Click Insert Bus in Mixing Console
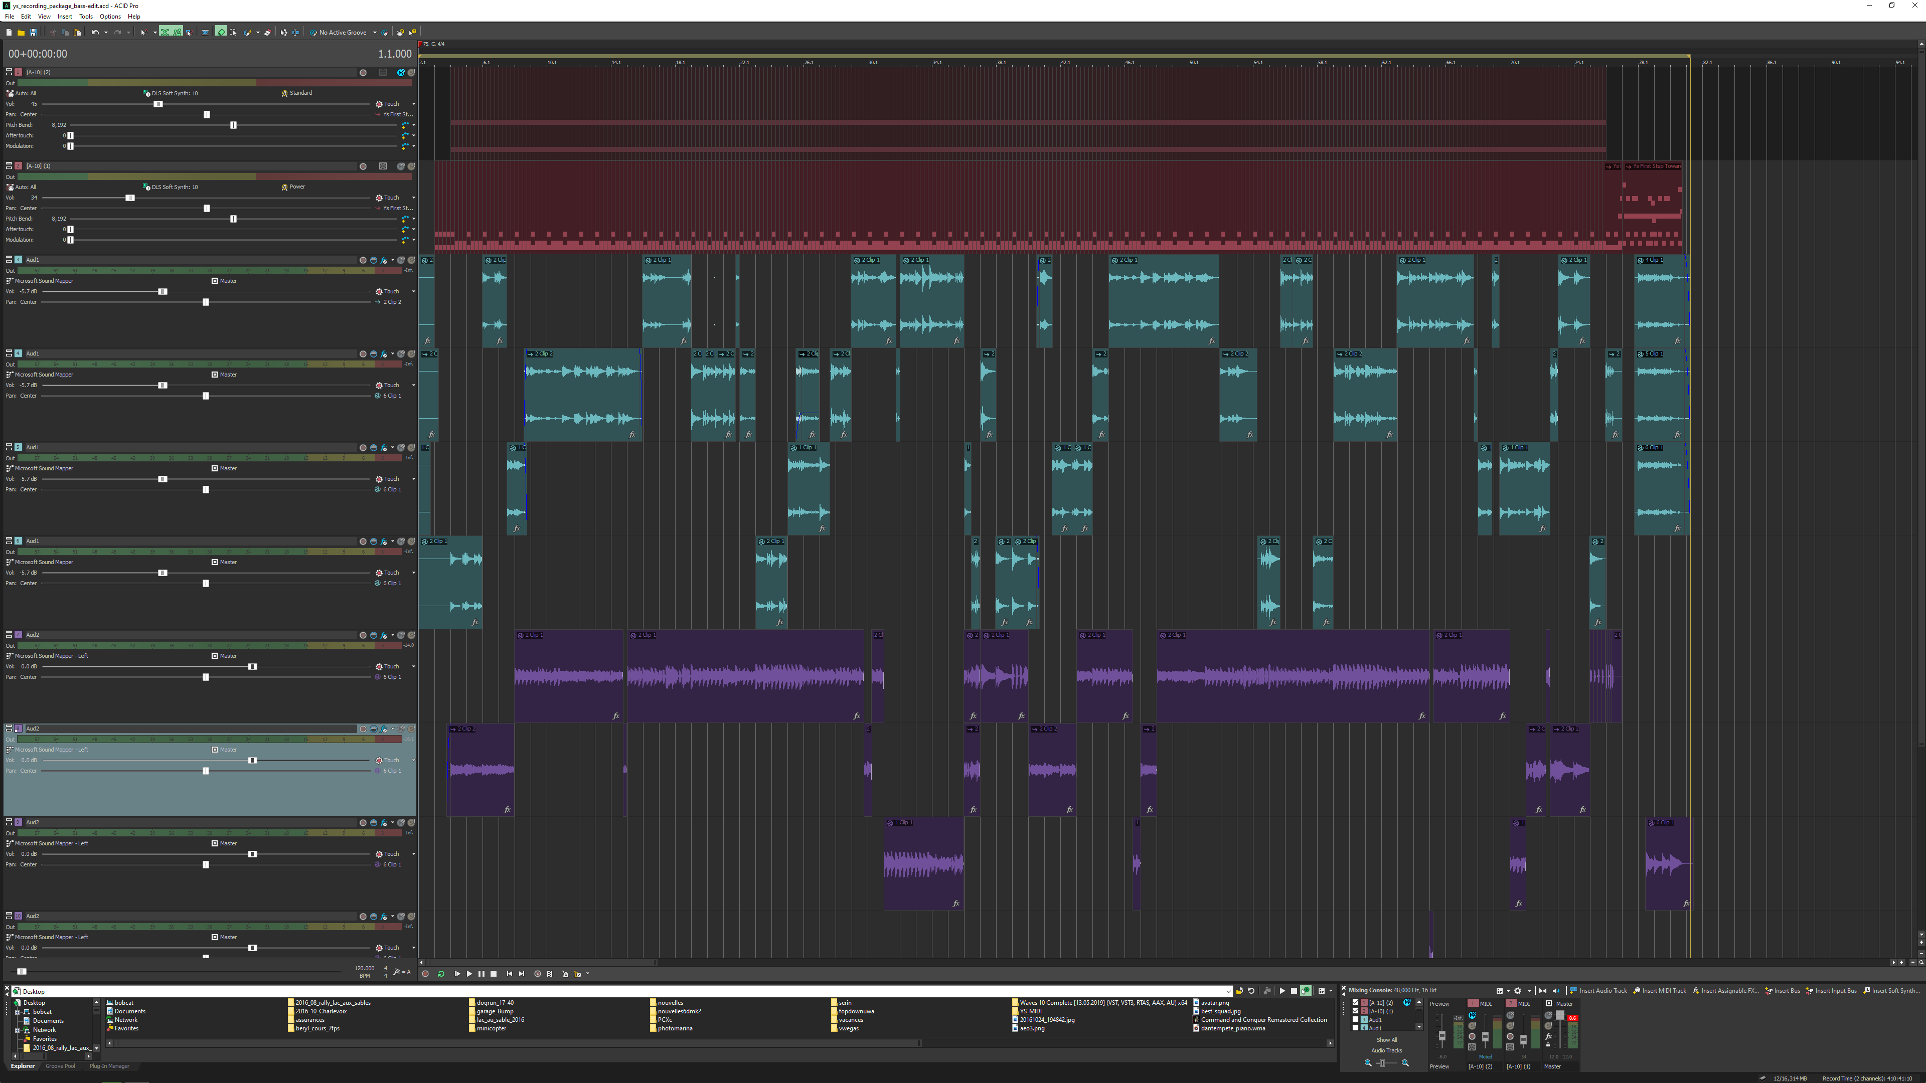 [x=1783, y=991]
